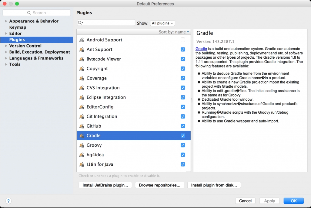This screenshot has height=208, width=311.
Task: Toggle the hg4idea plugin checkbox
Action: tap(183, 154)
